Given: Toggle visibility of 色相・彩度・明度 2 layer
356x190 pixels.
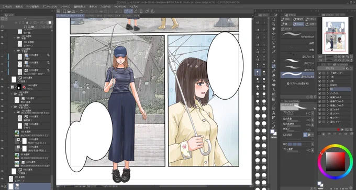Looking at the screenshot, I should coord(2,148).
